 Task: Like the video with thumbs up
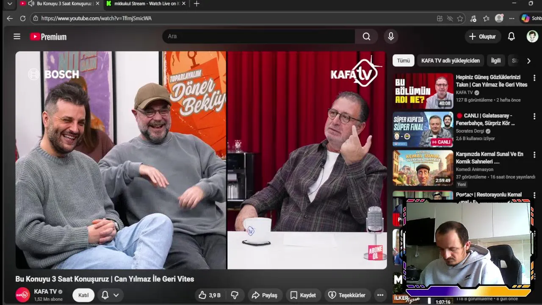pos(210,295)
